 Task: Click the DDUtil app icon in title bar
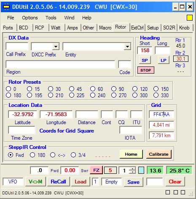coord(6,7)
